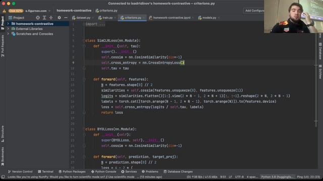Collapse the BYOLLoss forward method fold marker
The width and height of the screenshot is (323, 181).
pos(84,157)
